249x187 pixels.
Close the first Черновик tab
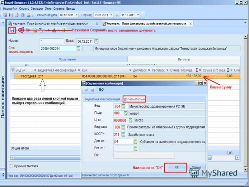coord(97,24)
